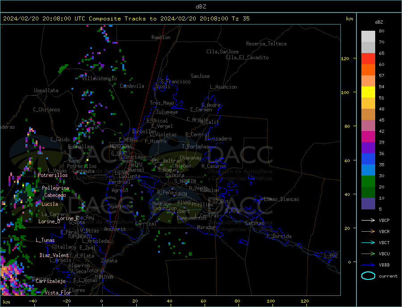The image size is (402, 307).
Task: Click the green VBCU arrow legend icon
Action: coord(368,254)
